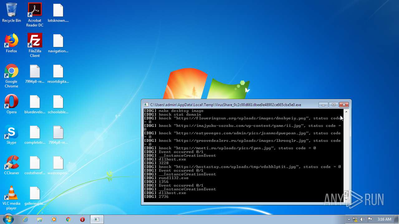Open the Windows Start menu
Viewport: 399px width, 224px height.
(8, 219)
